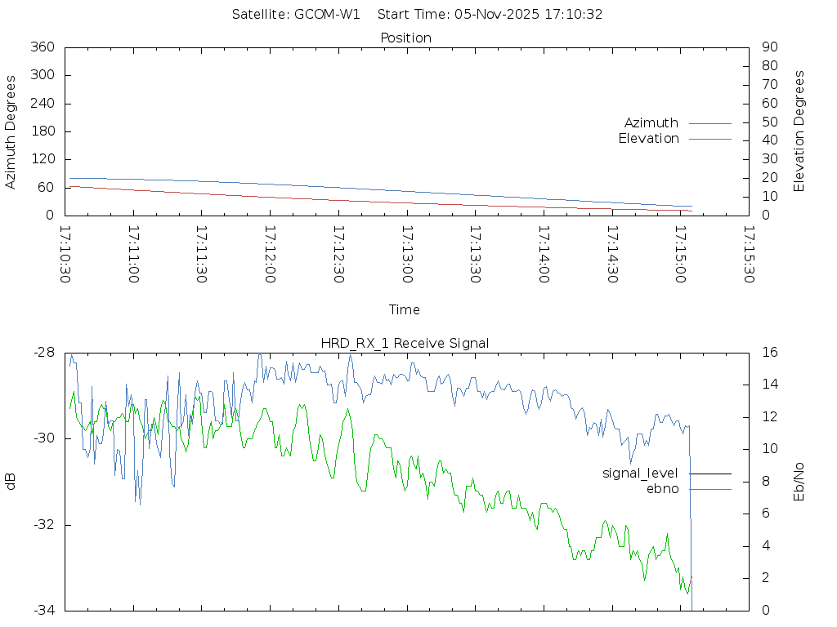Select the blue Elevation legend line sample
This screenshot has height=627, width=837.
709,140
